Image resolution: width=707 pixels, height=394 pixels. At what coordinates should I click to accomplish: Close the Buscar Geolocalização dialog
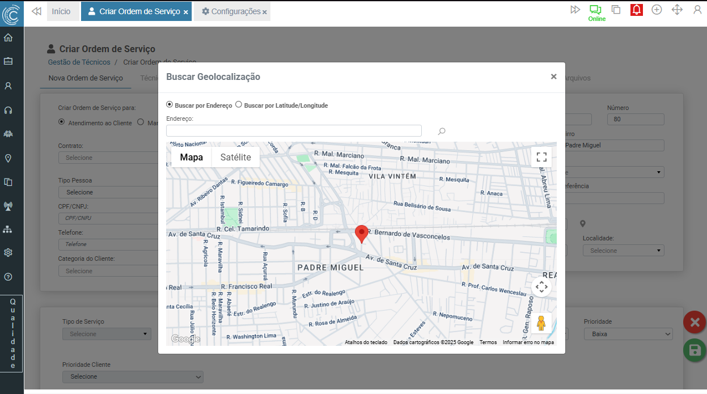click(x=553, y=77)
